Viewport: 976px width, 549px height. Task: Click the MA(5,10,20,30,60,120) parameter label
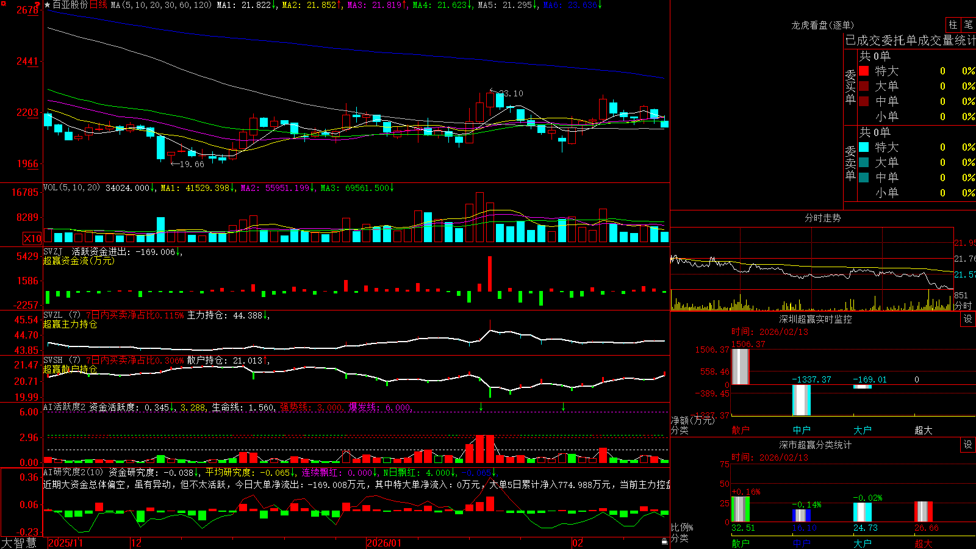161,5
